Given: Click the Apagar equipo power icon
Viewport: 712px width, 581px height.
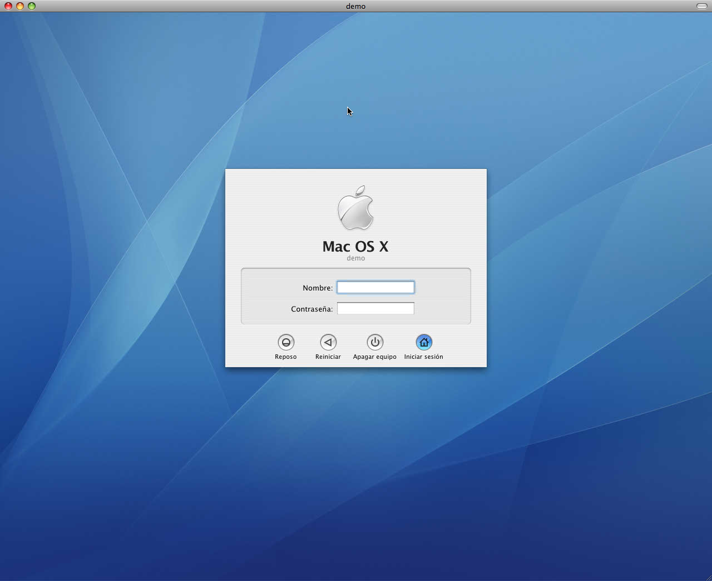Looking at the screenshot, I should pyautogui.click(x=375, y=342).
